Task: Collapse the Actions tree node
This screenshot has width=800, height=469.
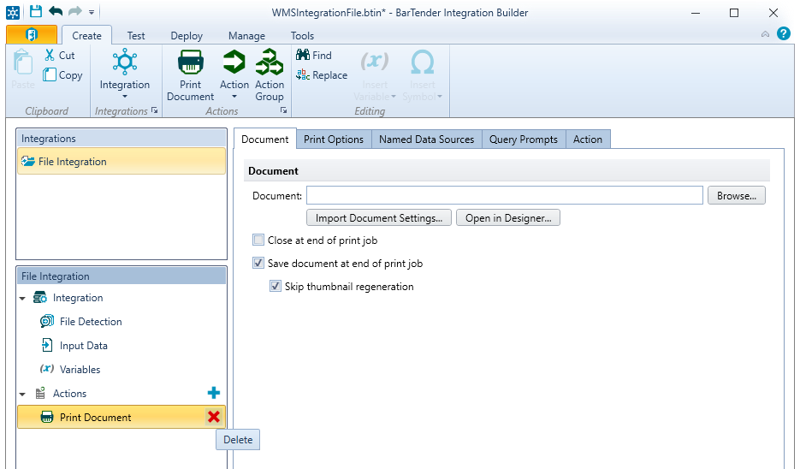Action: pos(22,394)
